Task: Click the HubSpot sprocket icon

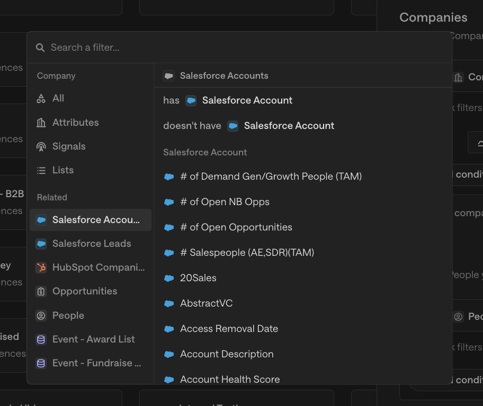Action: [x=41, y=267]
